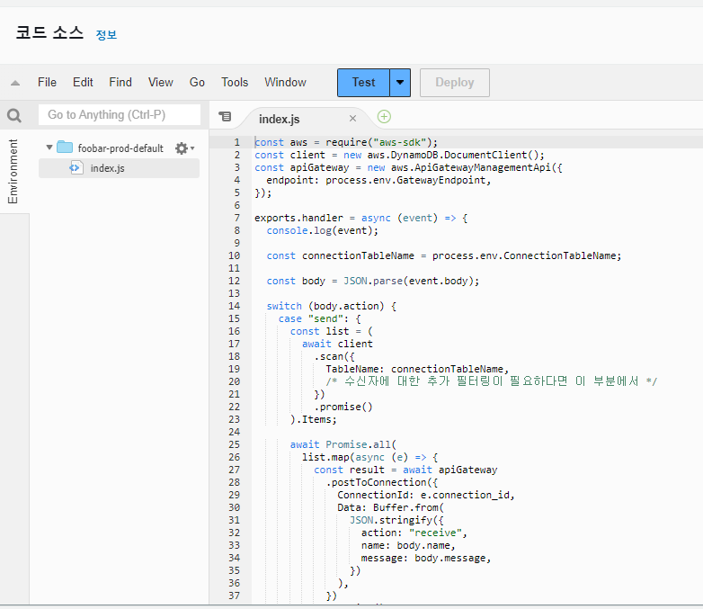Screen dimensions: 703x609
Task: Click the 정보 info link
Action: coord(106,35)
